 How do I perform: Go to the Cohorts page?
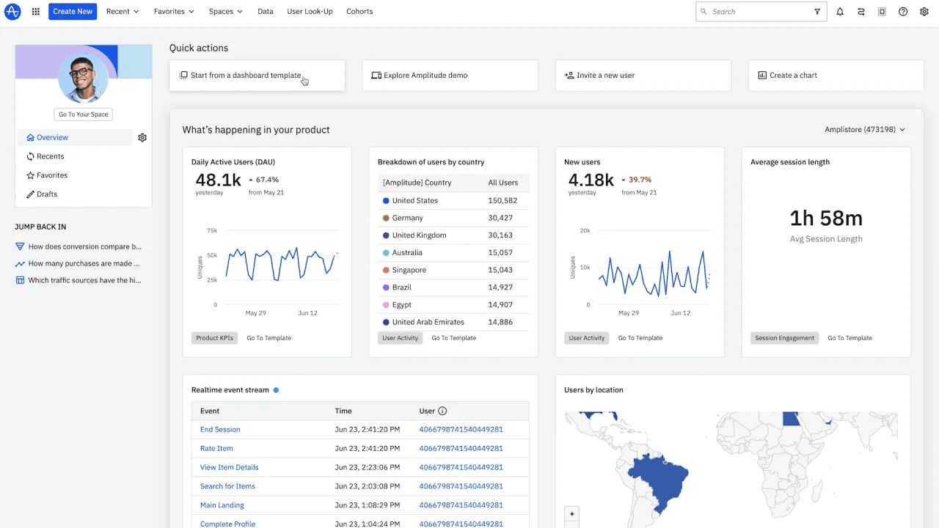[x=359, y=12]
